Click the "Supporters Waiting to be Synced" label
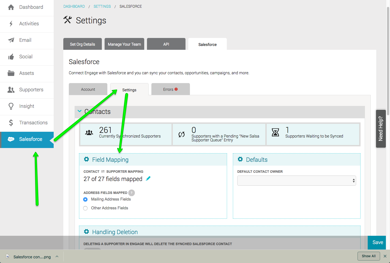Viewport: 390px width, 263px height. [x=314, y=136]
